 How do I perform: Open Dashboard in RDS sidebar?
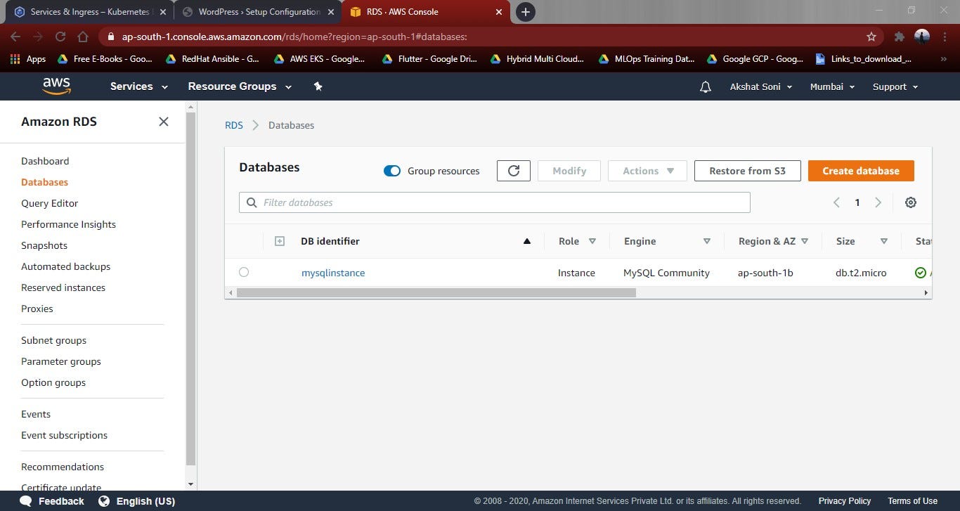(x=45, y=161)
